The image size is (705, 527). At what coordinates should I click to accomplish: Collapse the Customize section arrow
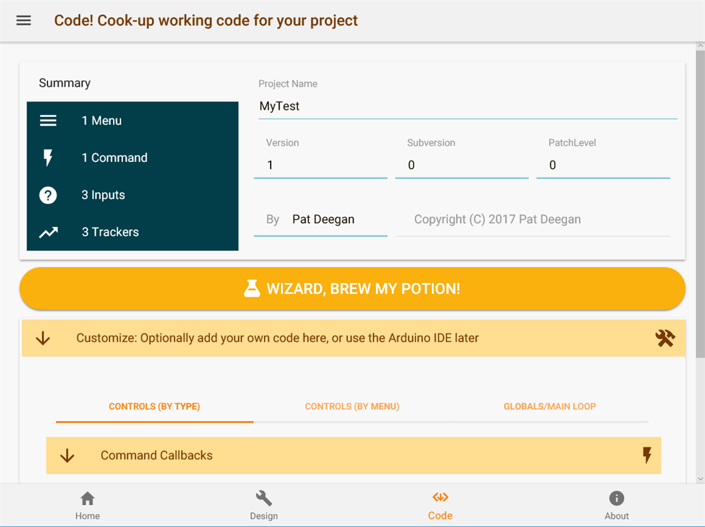(43, 338)
